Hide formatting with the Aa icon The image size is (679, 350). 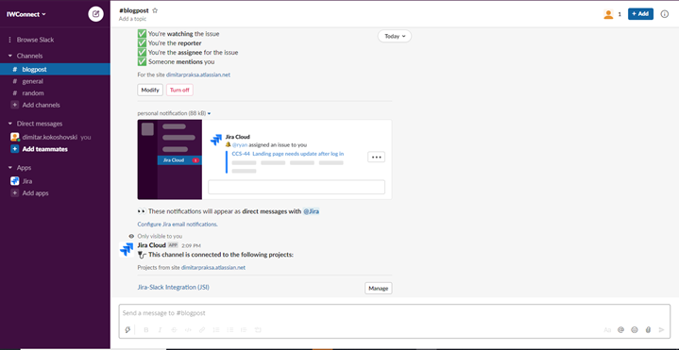click(x=607, y=329)
